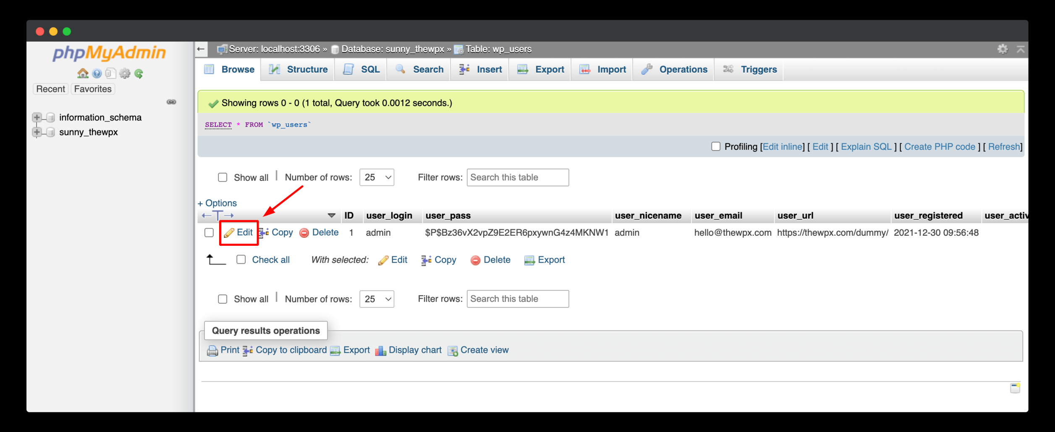Image resolution: width=1055 pixels, height=432 pixels.
Task: Enable the Profiling checkbox
Action: (x=716, y=146)
